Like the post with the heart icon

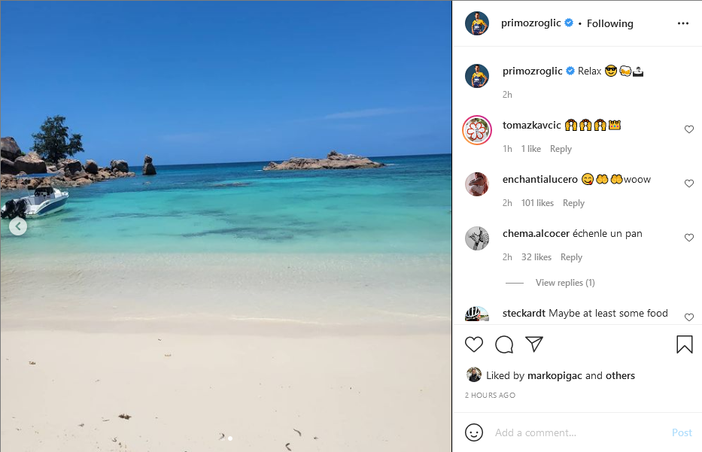(x=474, y=344)
